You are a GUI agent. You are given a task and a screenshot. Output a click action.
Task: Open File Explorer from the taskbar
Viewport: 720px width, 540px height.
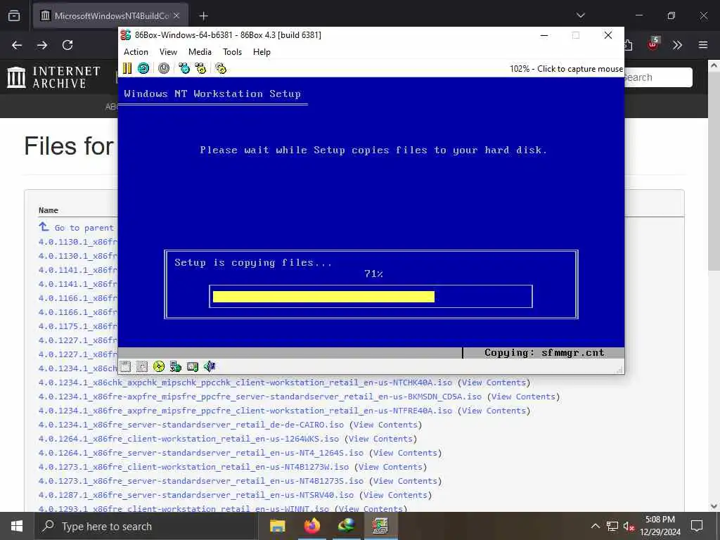[x=277, y=526]
